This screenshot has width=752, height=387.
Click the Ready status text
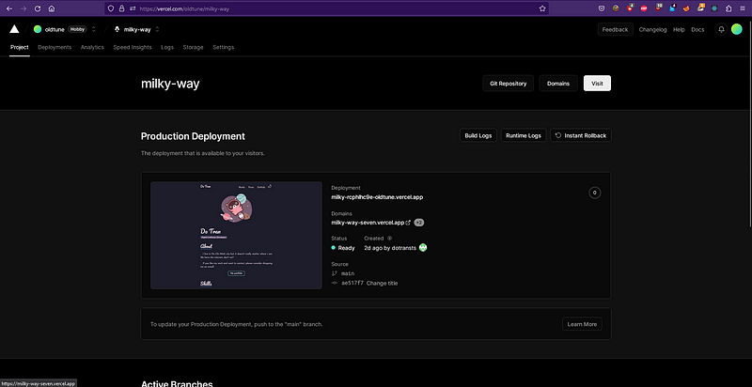(x=346, y=248)
